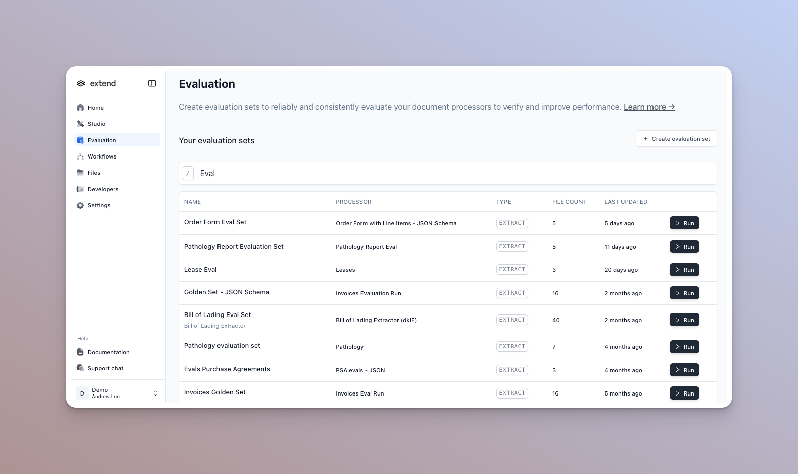Click the Home house icon
The width and height of the screenshot is (798, 474).
pos(80,108)
